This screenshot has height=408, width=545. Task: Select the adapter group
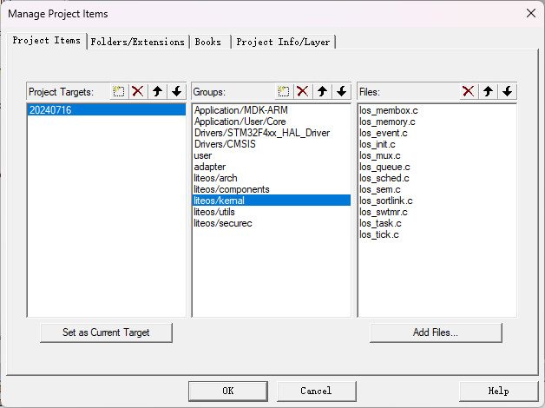[x=272, y=167]
